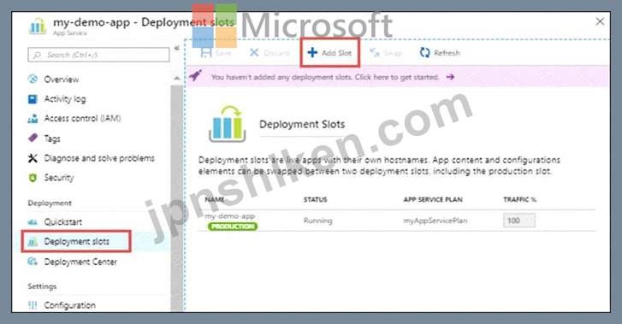Click the Refresh label in the toolbar

pyautogui.click(x=447, y=53)
